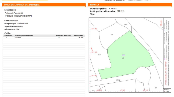This screenshot has height=97, width=174.
Task: Select the Polígono 6 Parcela 65 text
Action: (x=14, y=13)
